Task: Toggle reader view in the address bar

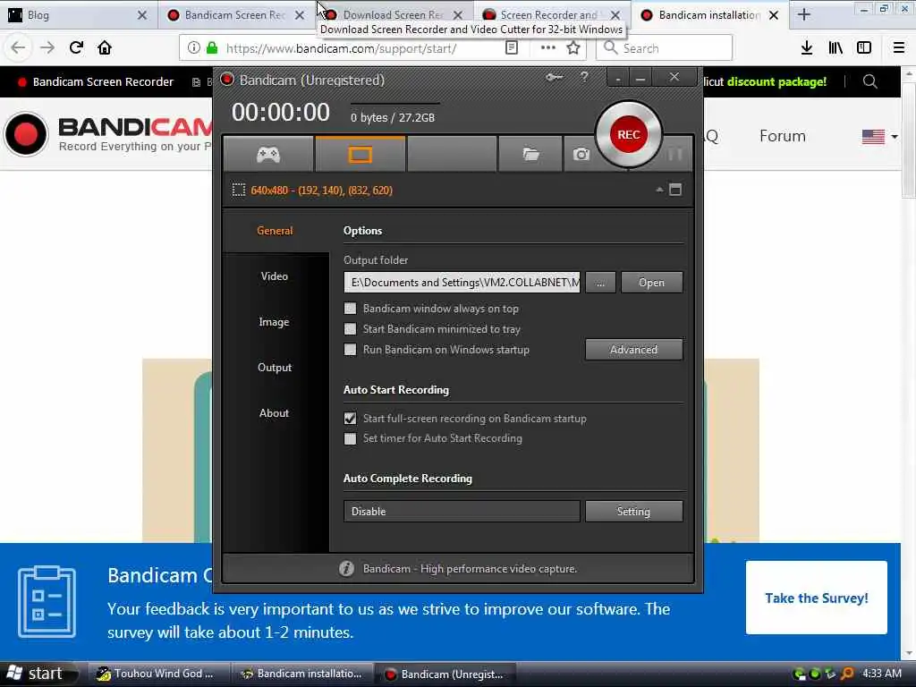Action: pyautogui.click(x=511, y=48)
